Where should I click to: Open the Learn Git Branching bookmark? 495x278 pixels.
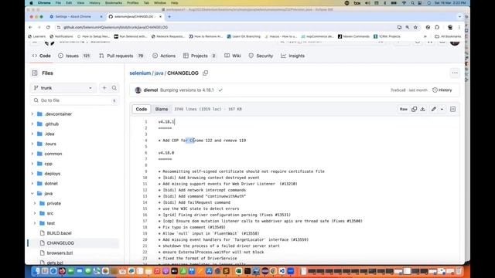tap(244, 36)
